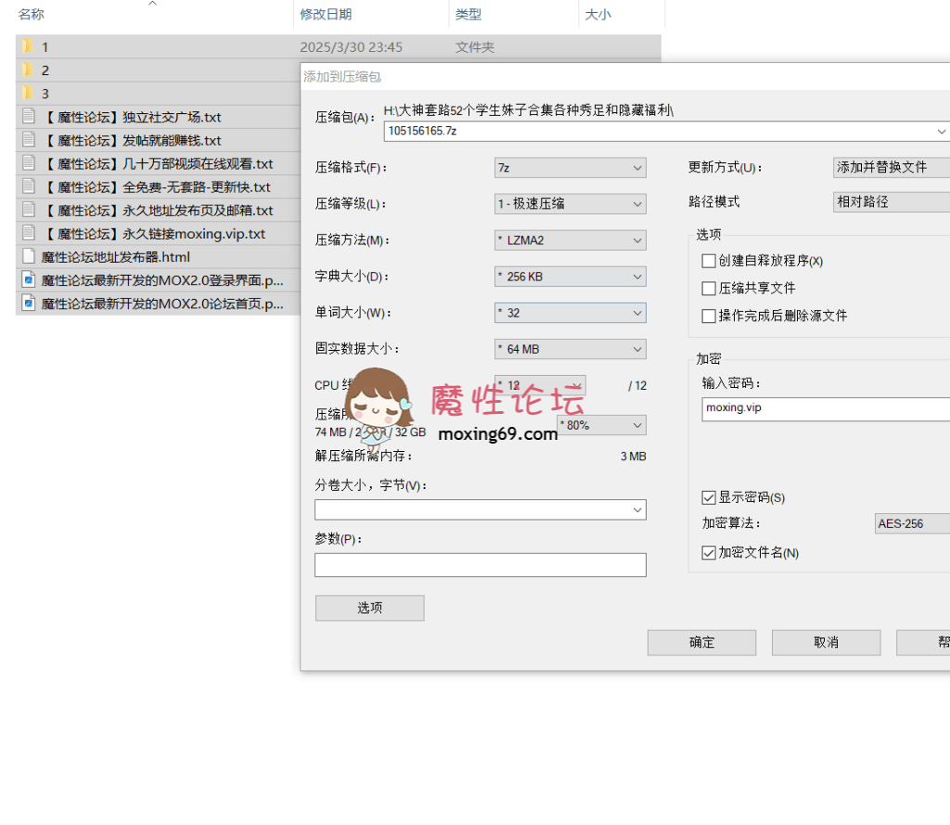The image size is (950, 825).
Task: Open the 选项 button at dialog bottom
Action: 369,608
